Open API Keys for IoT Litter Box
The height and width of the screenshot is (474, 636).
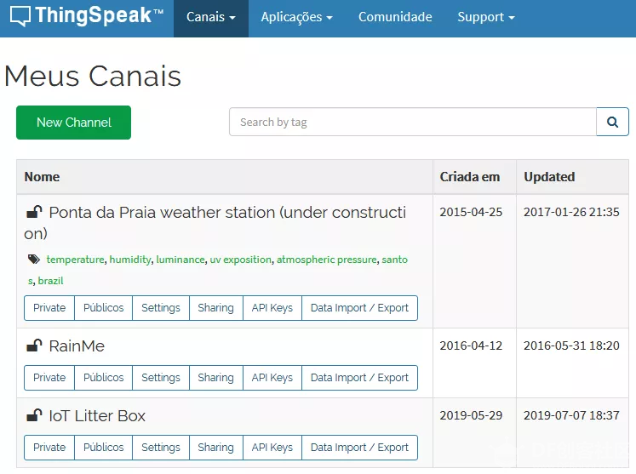(x=272, y=448)
